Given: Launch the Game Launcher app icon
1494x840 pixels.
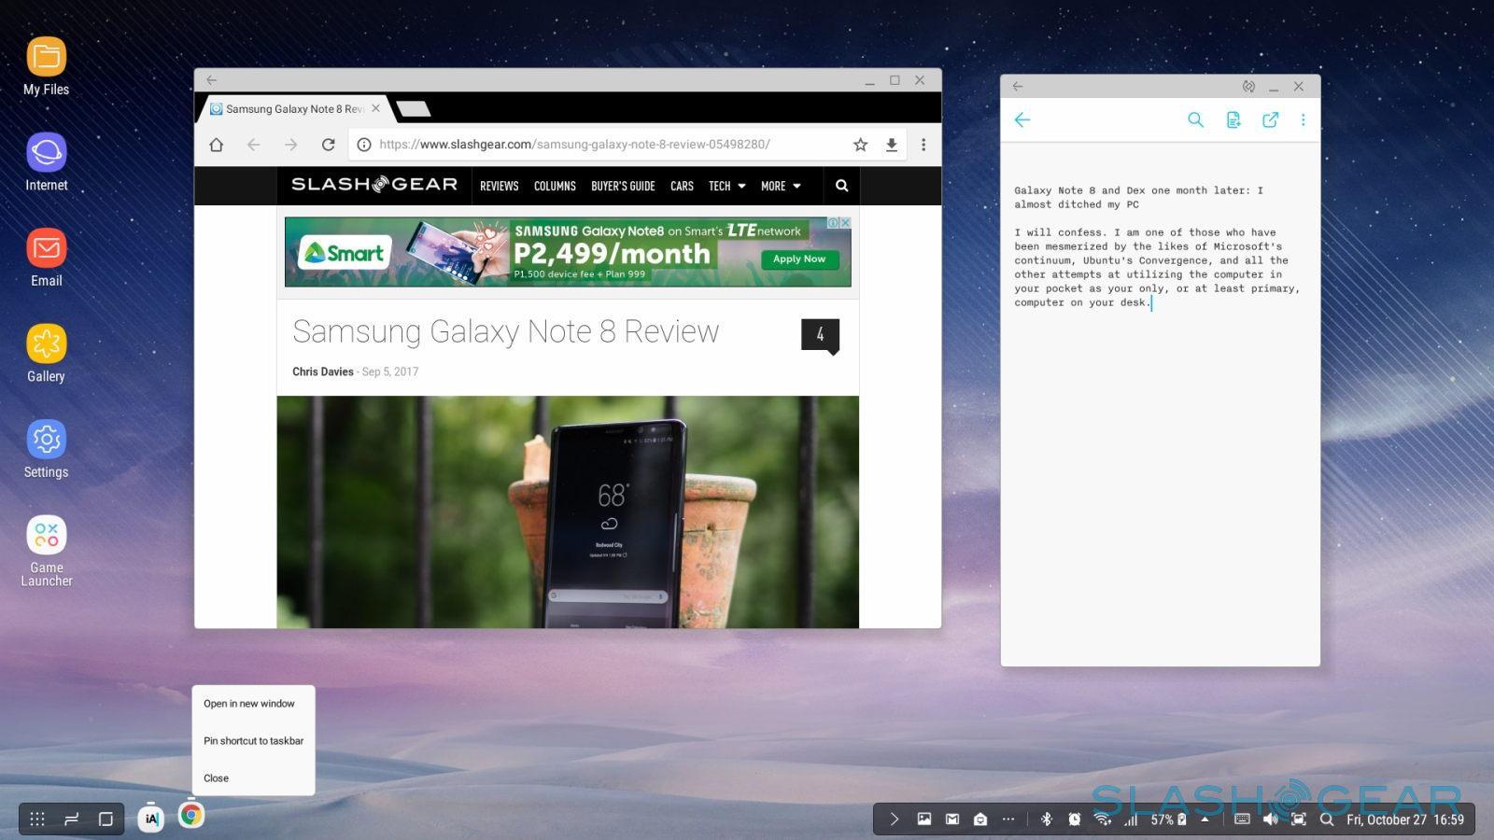Looking at the screenshot, I should click(46, 536).
